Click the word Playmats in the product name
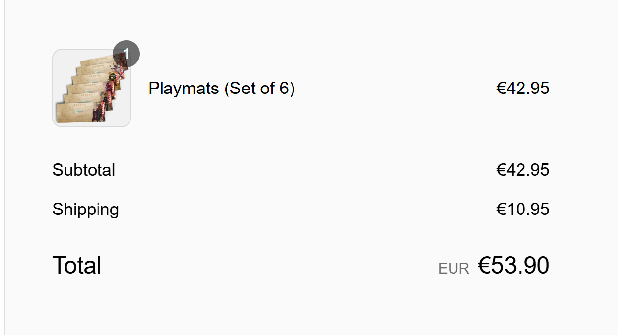618x335 pixels. pyautogui.click(x=183, y=89)
